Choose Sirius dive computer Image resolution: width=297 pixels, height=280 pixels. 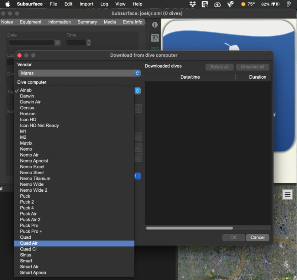(x=74, y=255)
